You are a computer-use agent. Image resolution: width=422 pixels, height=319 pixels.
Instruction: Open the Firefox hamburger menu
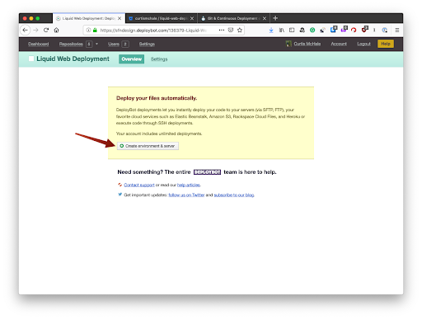397,30
